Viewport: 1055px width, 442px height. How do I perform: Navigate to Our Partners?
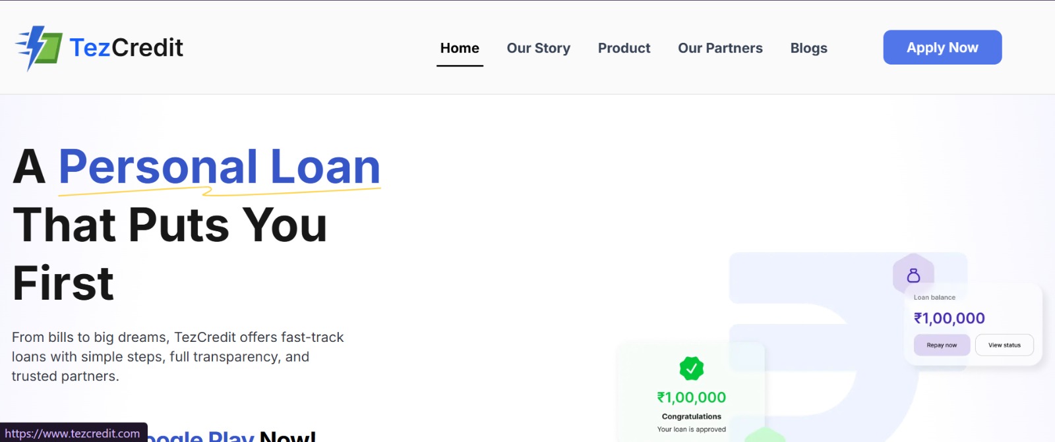(720, 48)
